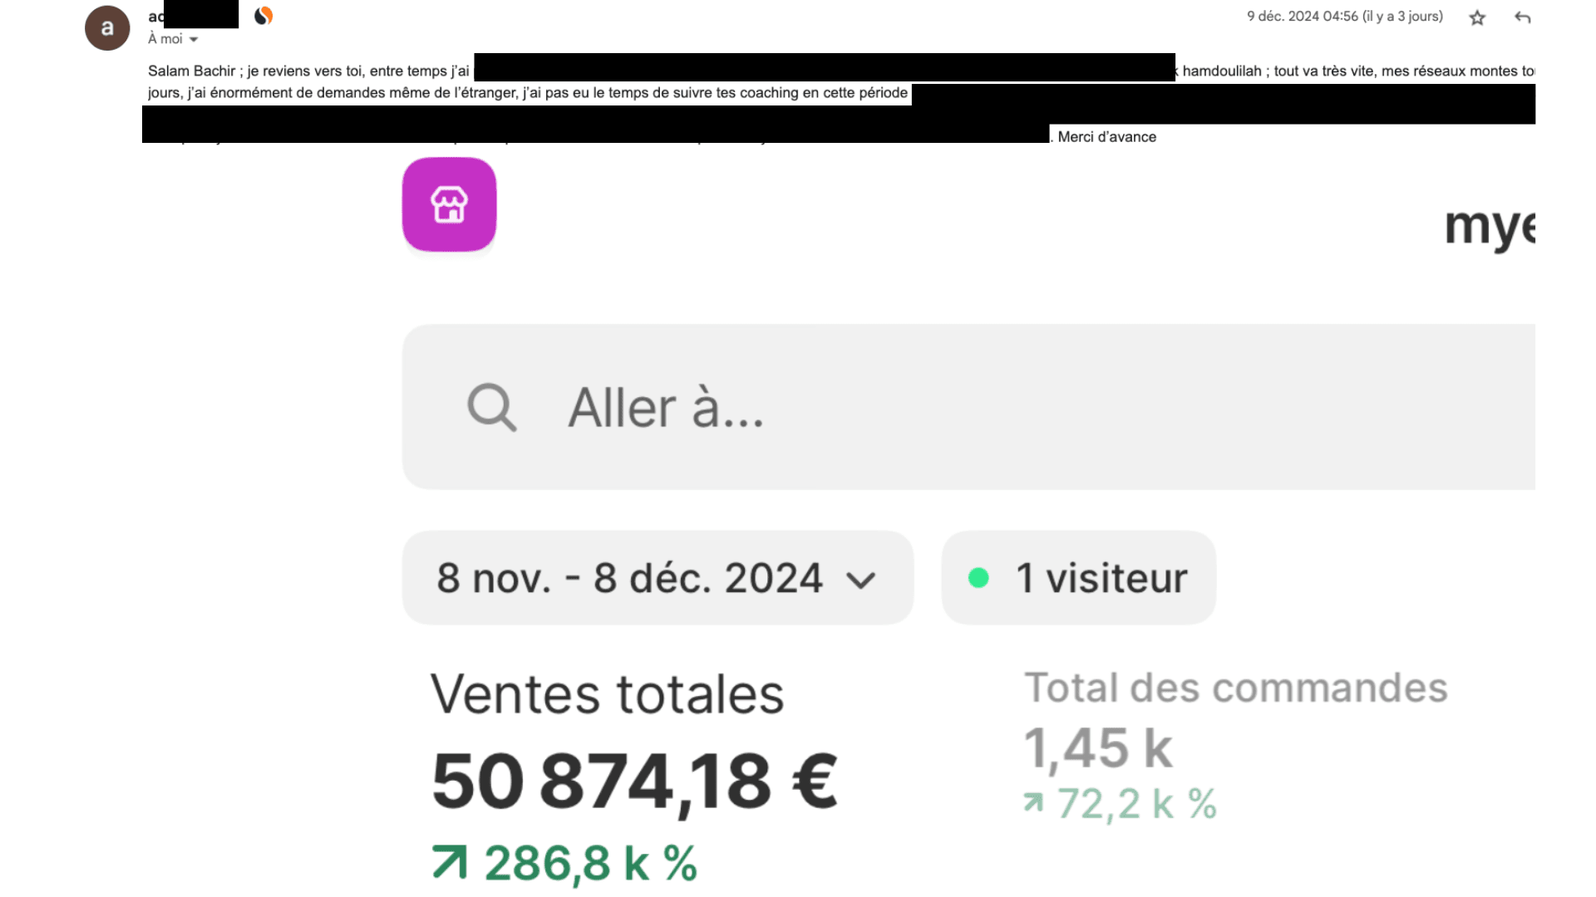
Task: Click the chevron in the date range selector
Action: coord(860,580)
